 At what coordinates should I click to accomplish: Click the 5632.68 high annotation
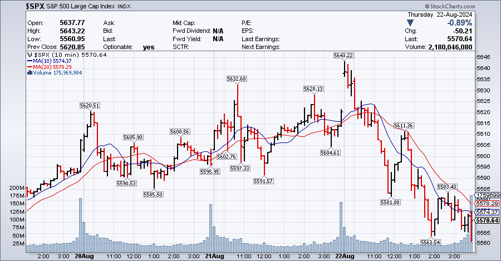pos(237,79)
